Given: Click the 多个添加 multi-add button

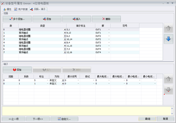Looking at the screenshot, I should pos(17,19).
